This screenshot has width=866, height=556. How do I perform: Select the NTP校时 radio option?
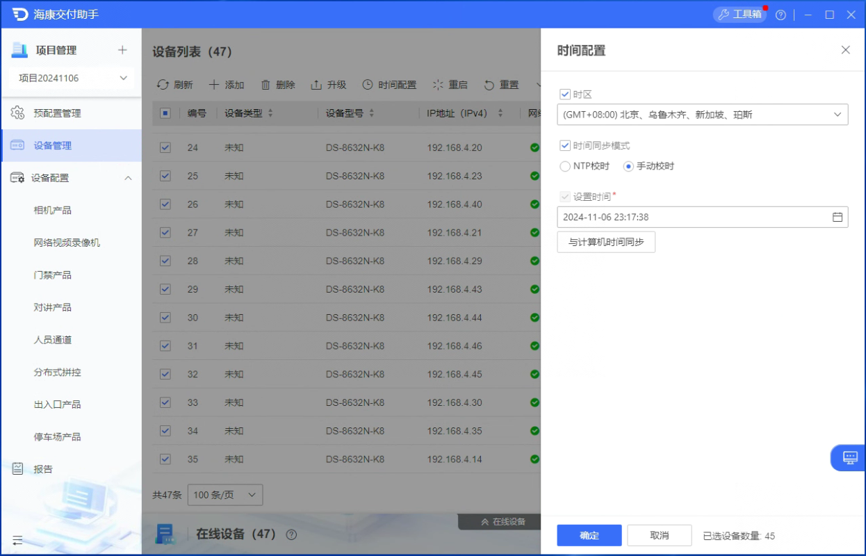tap(565, 166)
